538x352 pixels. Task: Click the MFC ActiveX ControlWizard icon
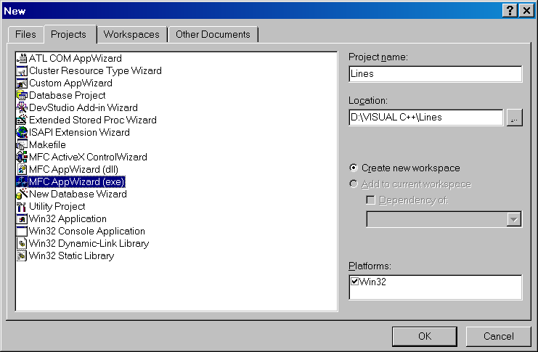pos(22,157)
